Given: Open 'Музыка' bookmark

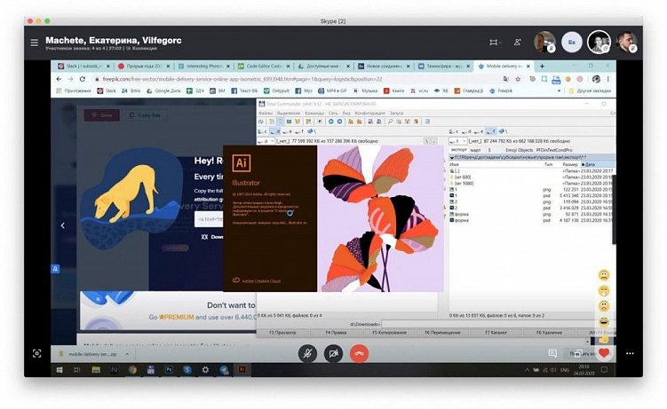Looking at the screenshot, I should (x=366, y=90).
